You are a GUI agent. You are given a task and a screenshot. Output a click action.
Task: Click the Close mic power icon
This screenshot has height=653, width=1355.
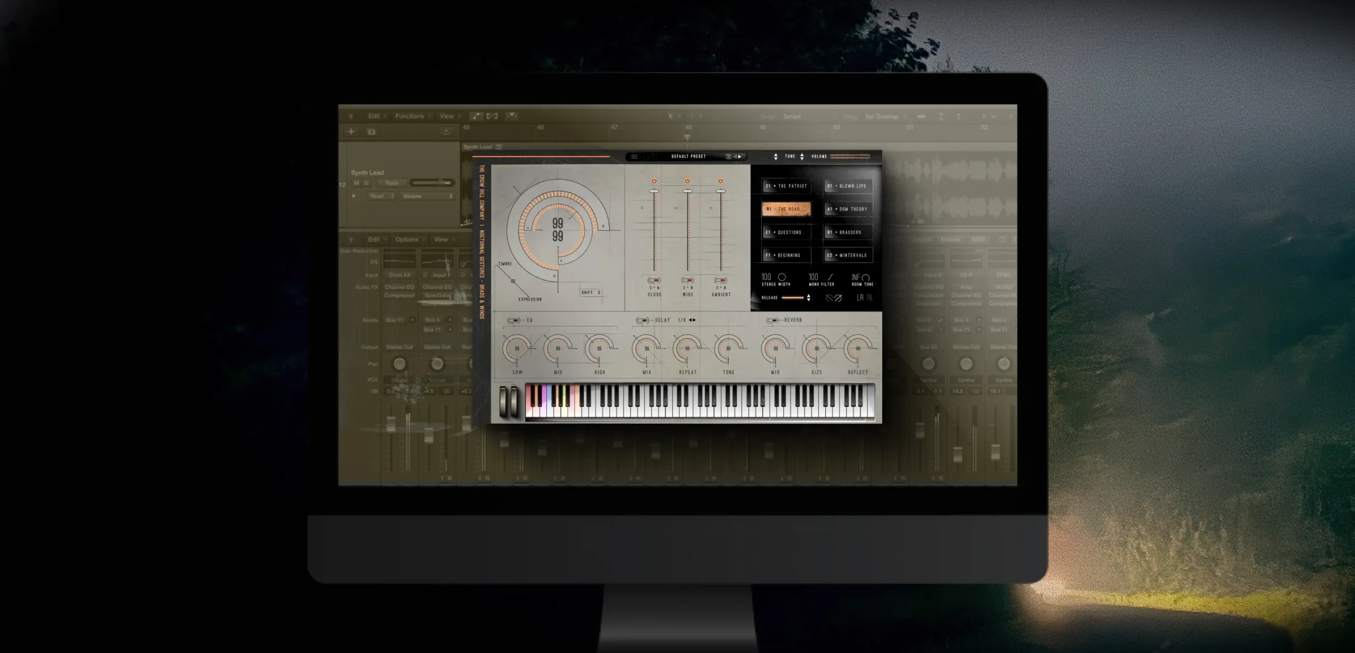654,181
